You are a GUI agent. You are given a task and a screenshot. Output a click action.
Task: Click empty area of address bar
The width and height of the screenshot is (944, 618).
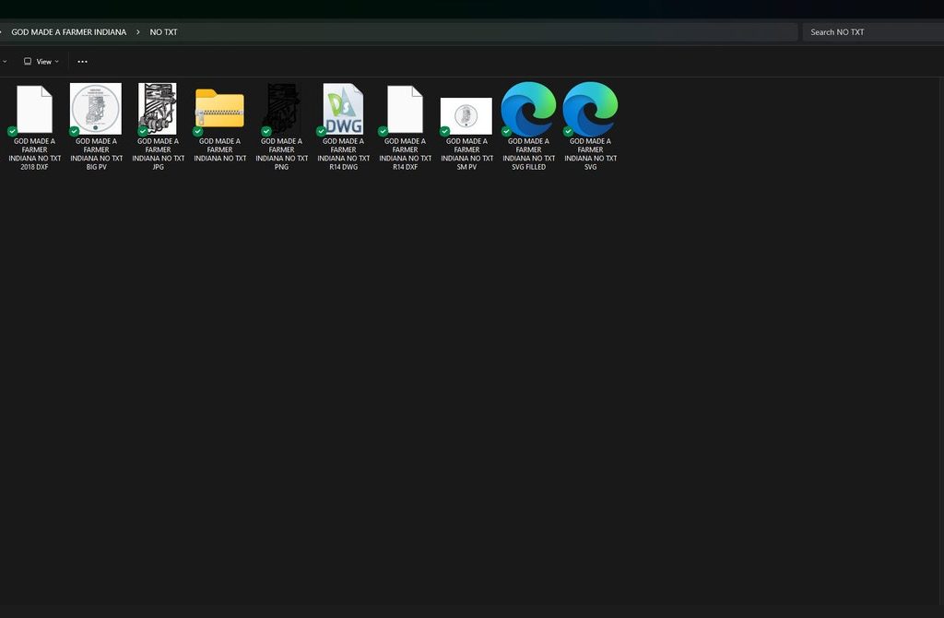[x=479, y=32]
